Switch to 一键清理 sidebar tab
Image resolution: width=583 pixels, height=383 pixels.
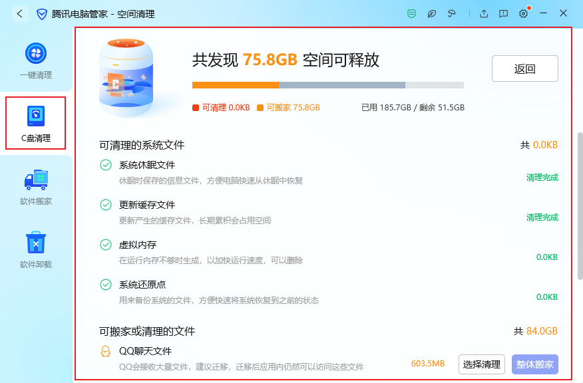tap(36, 61)
